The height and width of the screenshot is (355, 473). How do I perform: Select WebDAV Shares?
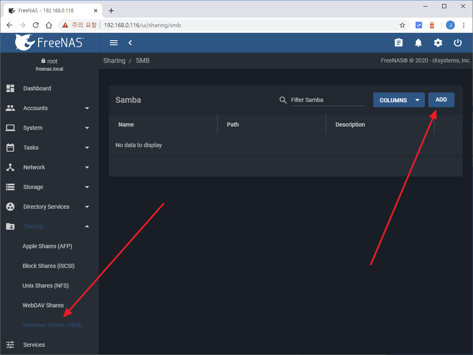click(x=43, y=306)
